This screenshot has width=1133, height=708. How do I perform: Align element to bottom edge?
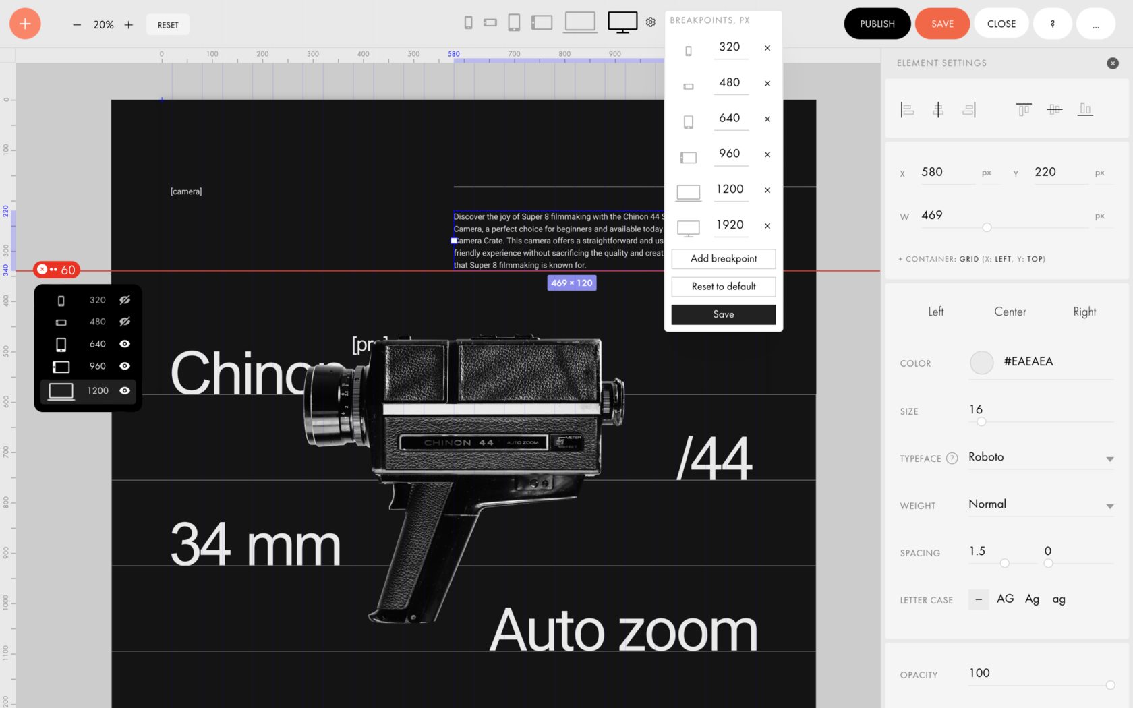click(x=1085, y=109)
